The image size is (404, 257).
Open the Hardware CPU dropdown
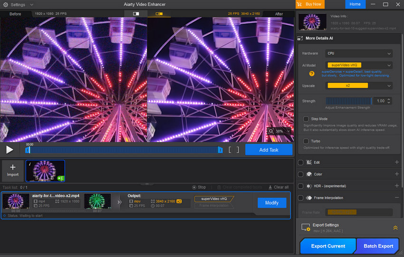[x=359, y=53]
